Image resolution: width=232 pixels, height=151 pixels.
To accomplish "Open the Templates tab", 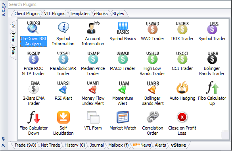I will 80,14.
